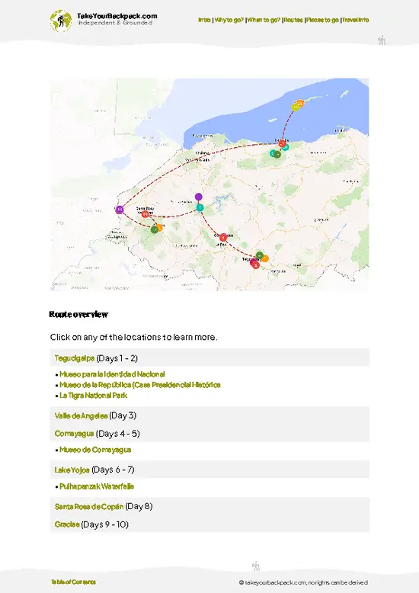Click the unnumbered purple marker above Lake Yojoa
419x593 pixels.
pyautogui.click(x=199, y=197)
